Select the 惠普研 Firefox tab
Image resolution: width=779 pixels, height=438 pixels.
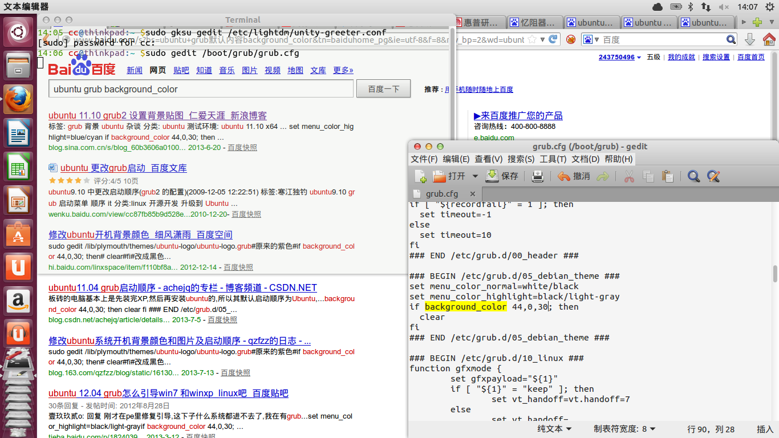click(479, 23)
